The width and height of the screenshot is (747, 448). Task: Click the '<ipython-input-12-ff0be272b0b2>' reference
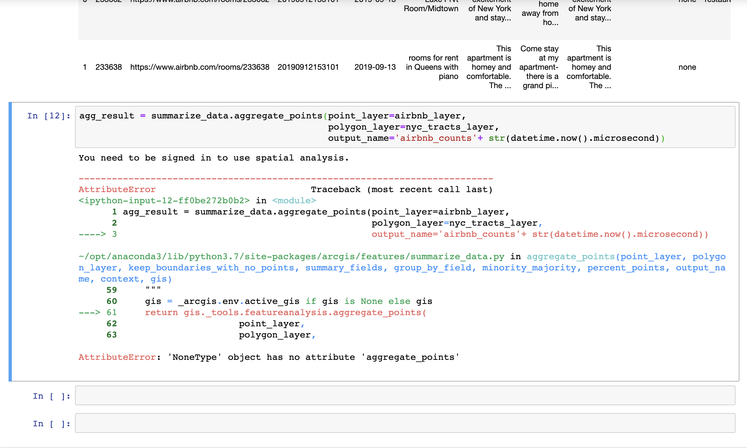[164, 201]
